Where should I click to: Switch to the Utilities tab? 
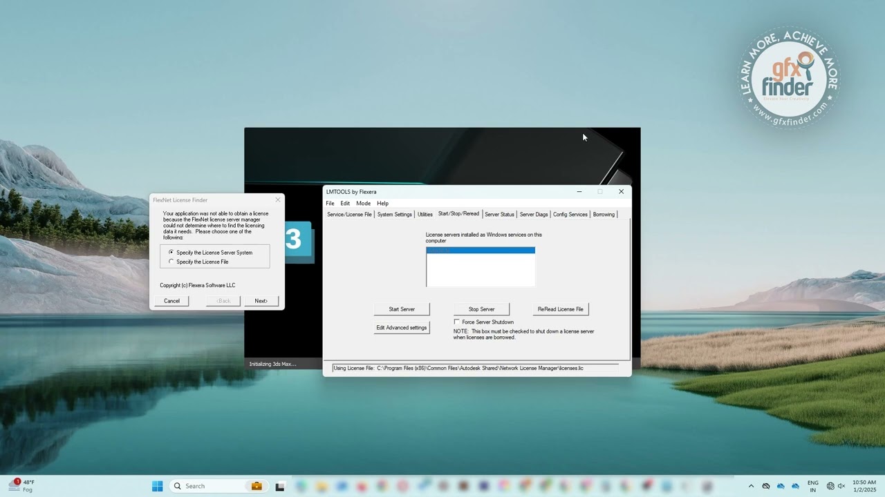click(x=425, y=215)
